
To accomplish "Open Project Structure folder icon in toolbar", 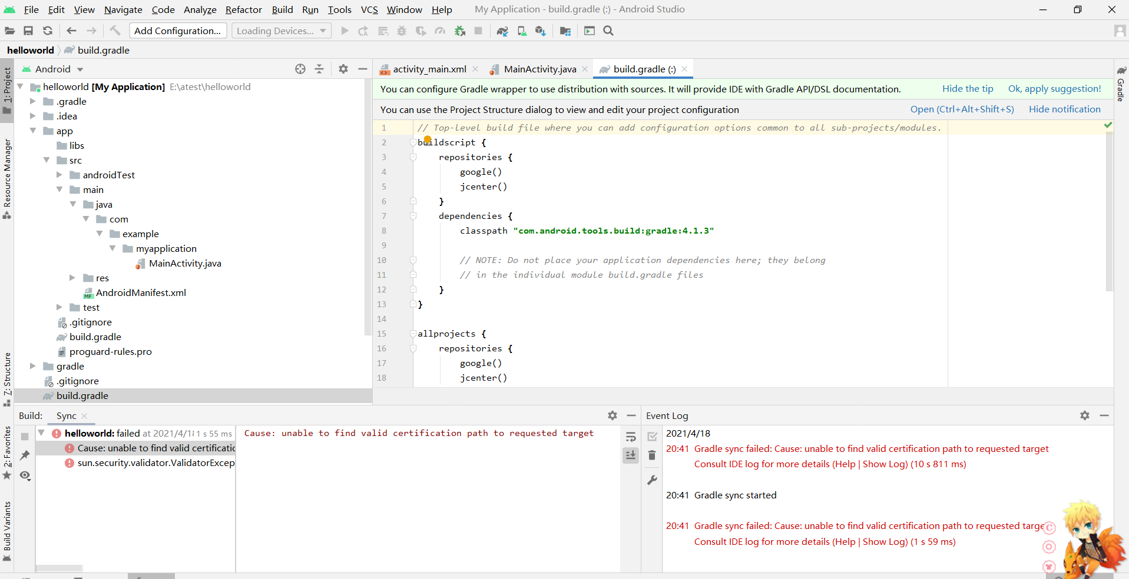I will pos(565,31).
